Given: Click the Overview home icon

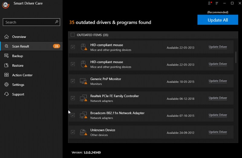Looking at the screenshot, I should tap(6, 37).
